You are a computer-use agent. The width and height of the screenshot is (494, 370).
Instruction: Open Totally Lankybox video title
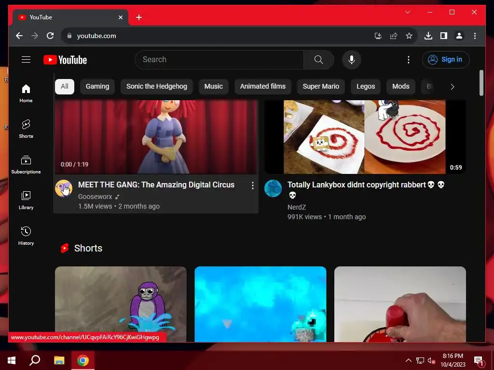pos(366,190)
